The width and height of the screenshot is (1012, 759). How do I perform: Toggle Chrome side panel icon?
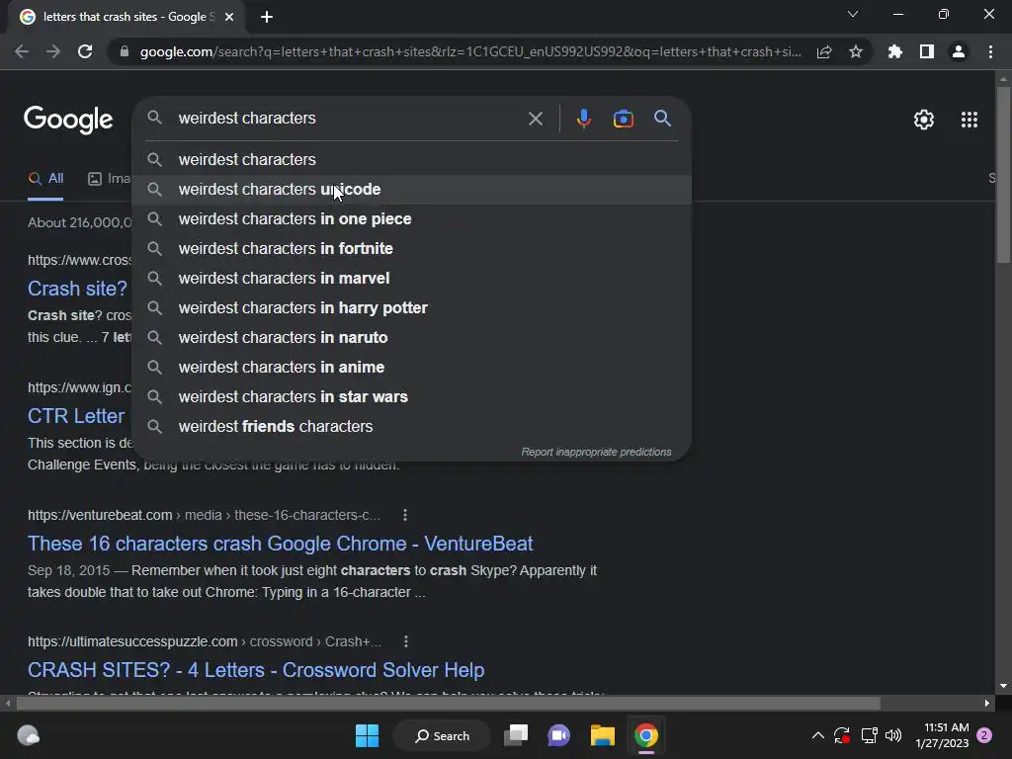point(927,51)
